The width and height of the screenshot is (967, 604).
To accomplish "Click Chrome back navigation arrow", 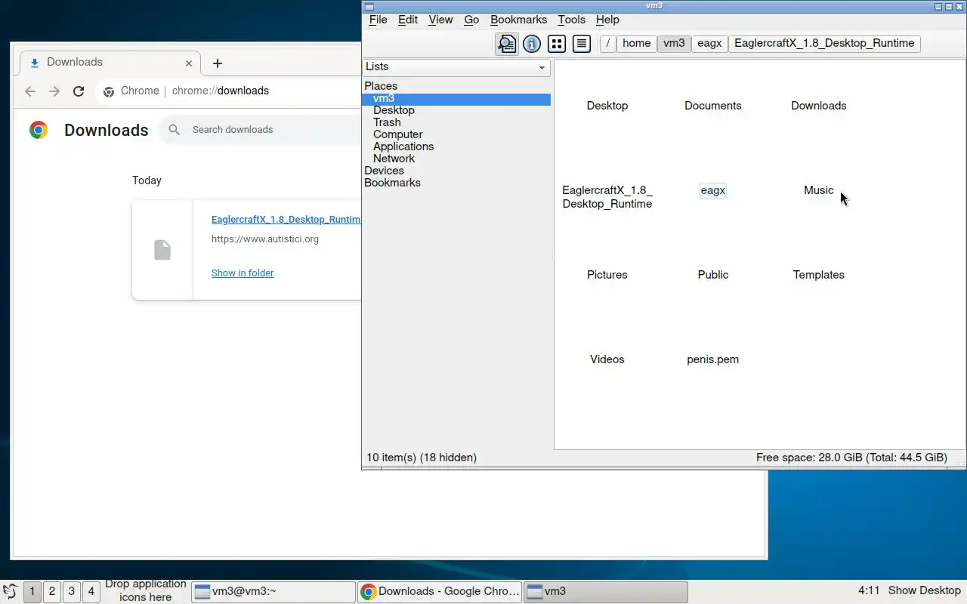I will [x=30, y=91].
